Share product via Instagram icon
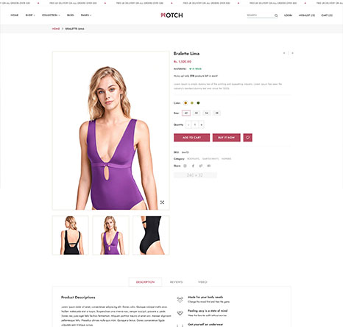 tap(185, 166)
